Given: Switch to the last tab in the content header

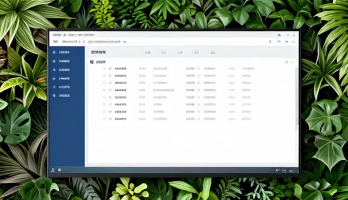Looking at the screenshot, I should coord(213,53).
